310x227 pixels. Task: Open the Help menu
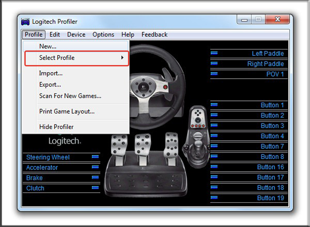[128, 35]
